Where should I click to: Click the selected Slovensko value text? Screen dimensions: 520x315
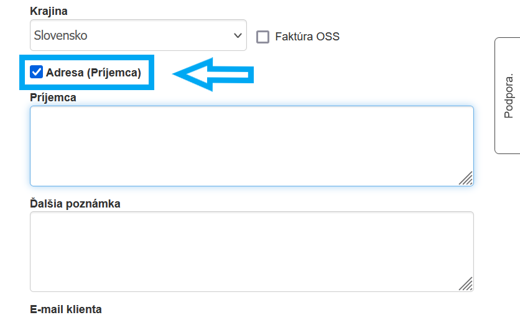pyautogui.click(x=61, y=35)
